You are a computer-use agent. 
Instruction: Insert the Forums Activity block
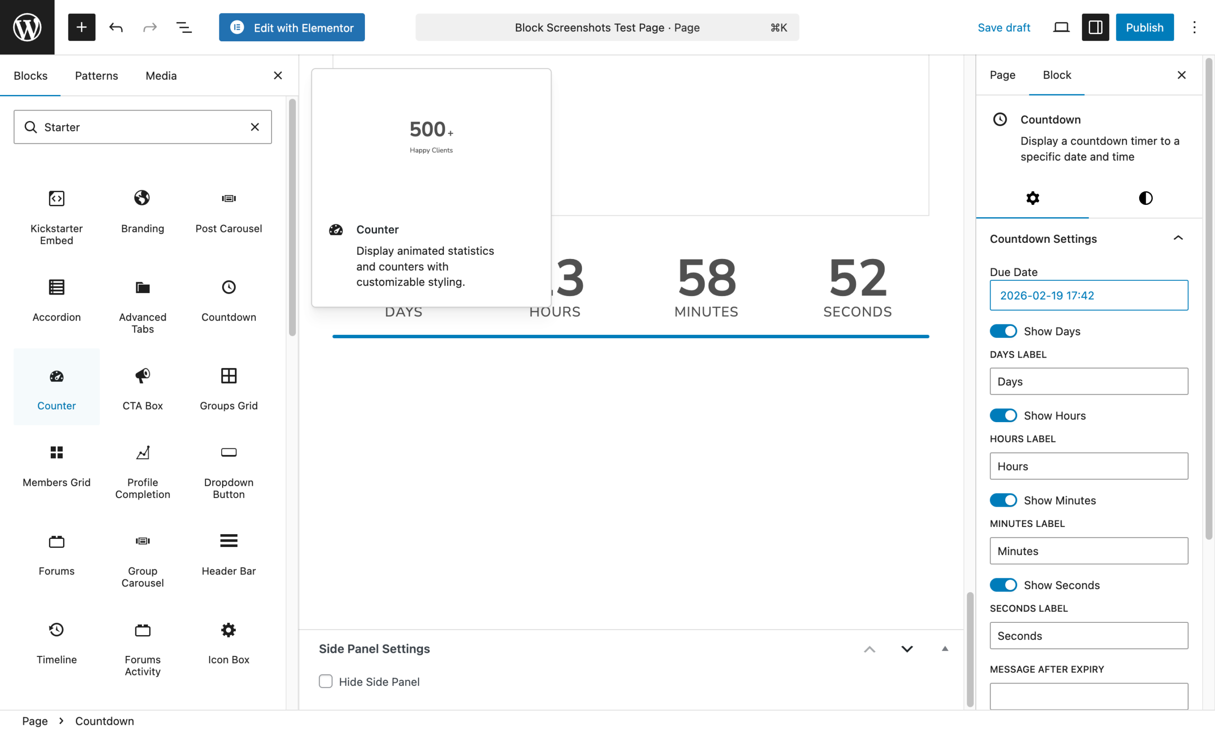142,648
